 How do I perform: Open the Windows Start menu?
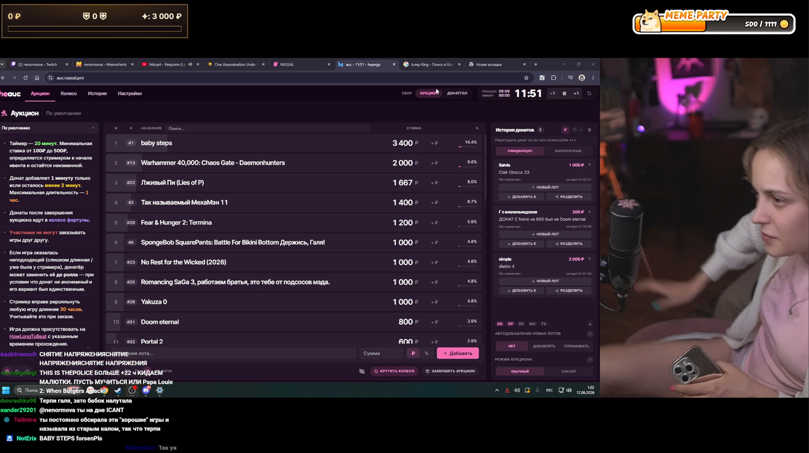pos(6,390)
